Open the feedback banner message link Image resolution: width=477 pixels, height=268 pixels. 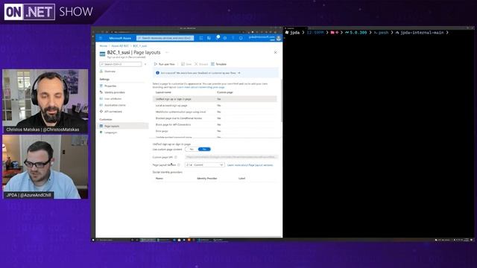pos(200,73)
